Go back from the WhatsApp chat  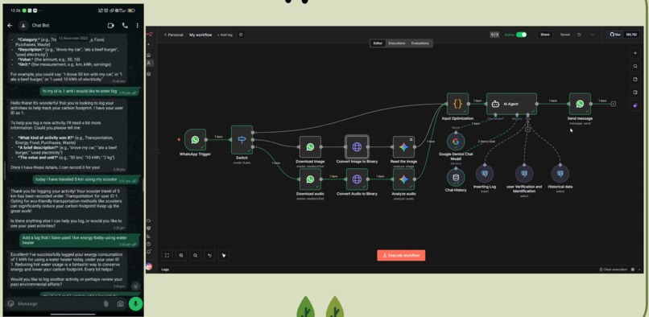pyautogui.click(x=10, y=25)
